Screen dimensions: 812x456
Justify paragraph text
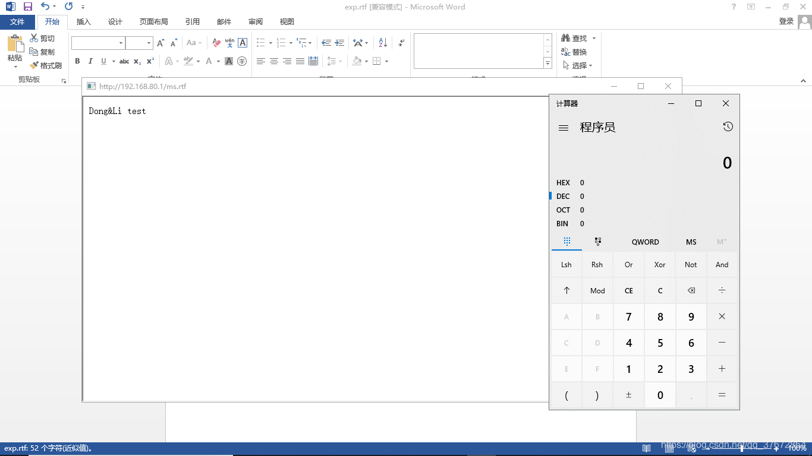point(300,61)
